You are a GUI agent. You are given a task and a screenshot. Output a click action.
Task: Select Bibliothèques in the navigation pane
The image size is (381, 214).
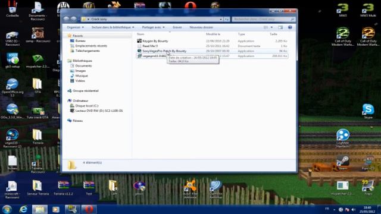point(82,61)
